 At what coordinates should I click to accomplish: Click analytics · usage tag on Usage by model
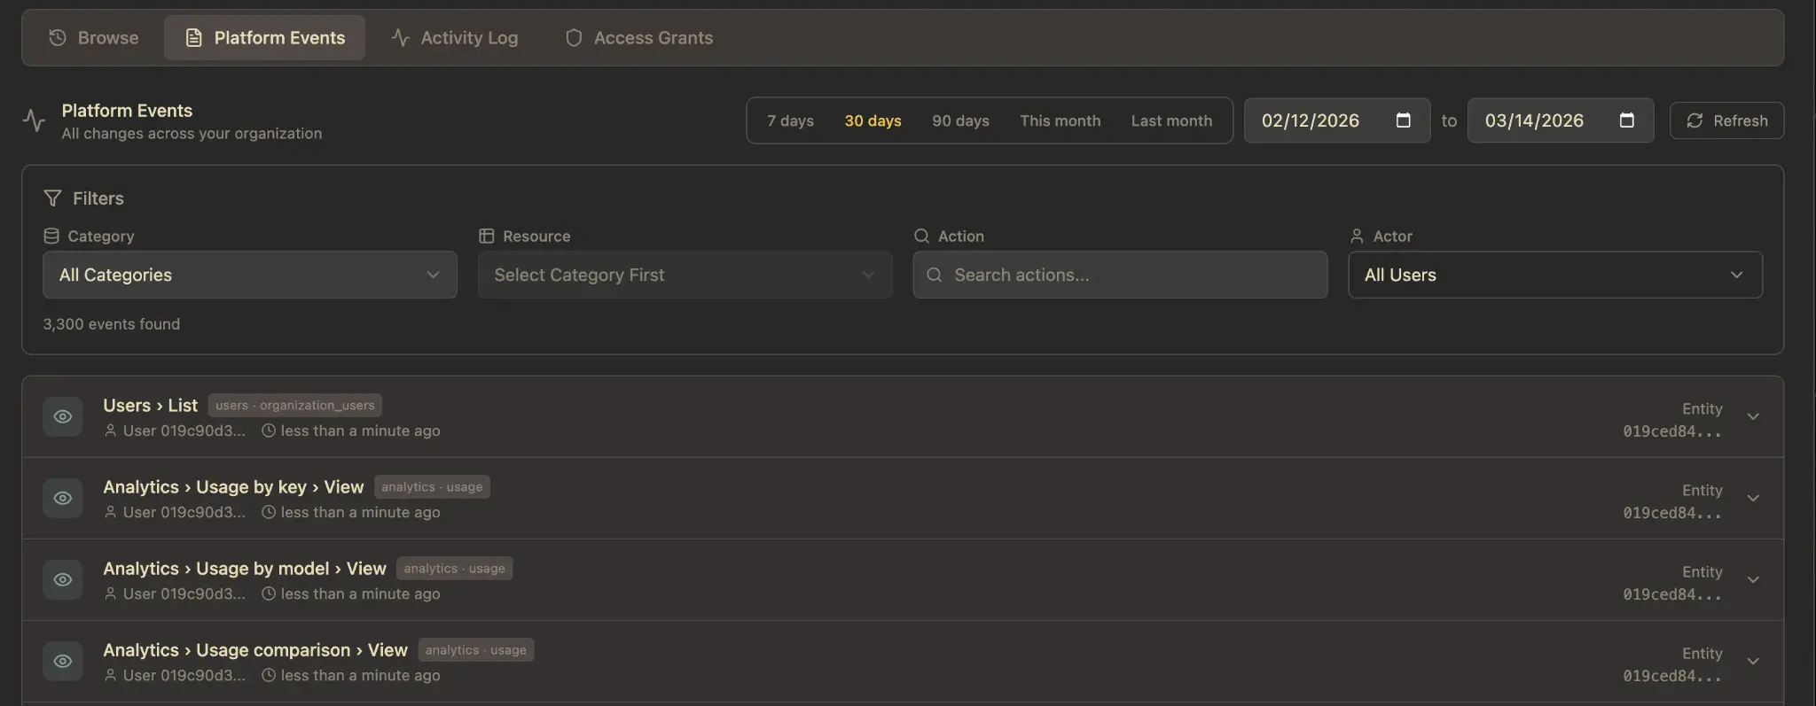[454, 569]
